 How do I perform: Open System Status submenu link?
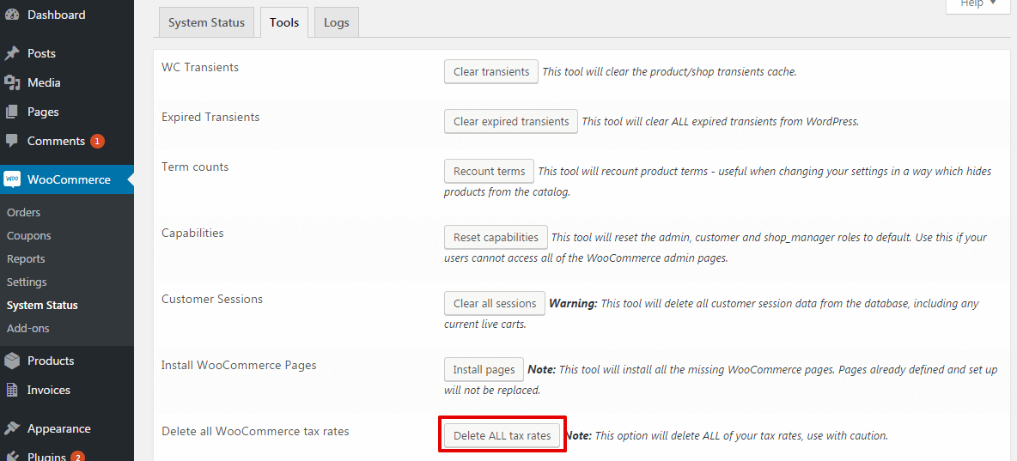[x=42, y=306]
